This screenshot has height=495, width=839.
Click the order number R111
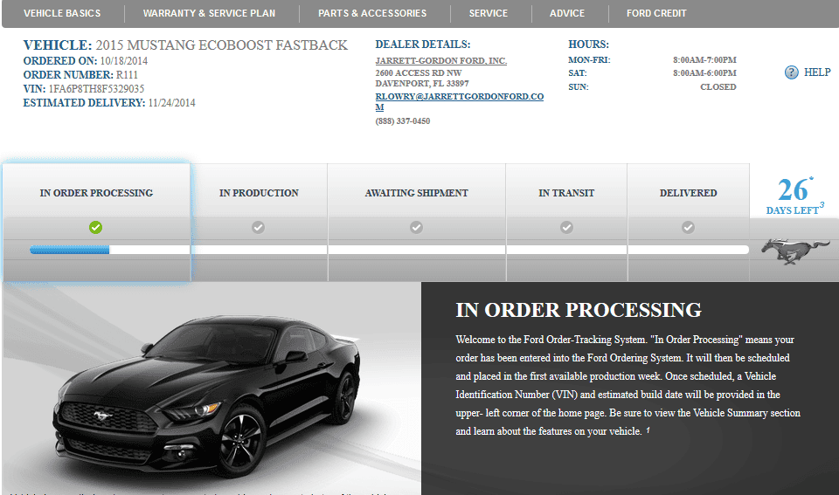tap(127, 75)
